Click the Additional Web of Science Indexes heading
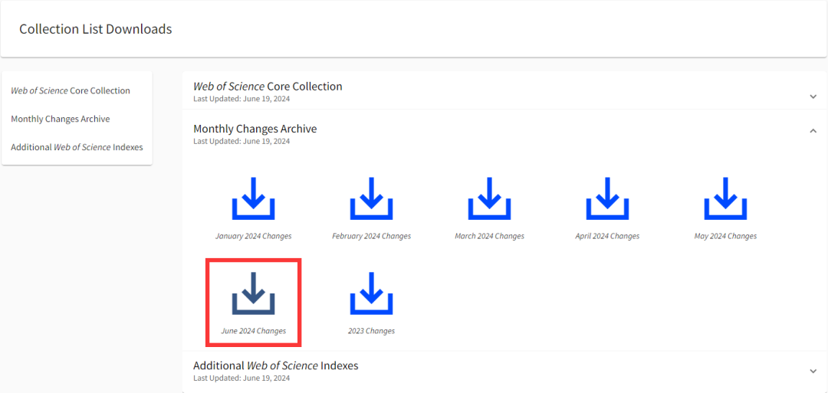The width and height of the screenshot is (828, 393). [275, 365]
